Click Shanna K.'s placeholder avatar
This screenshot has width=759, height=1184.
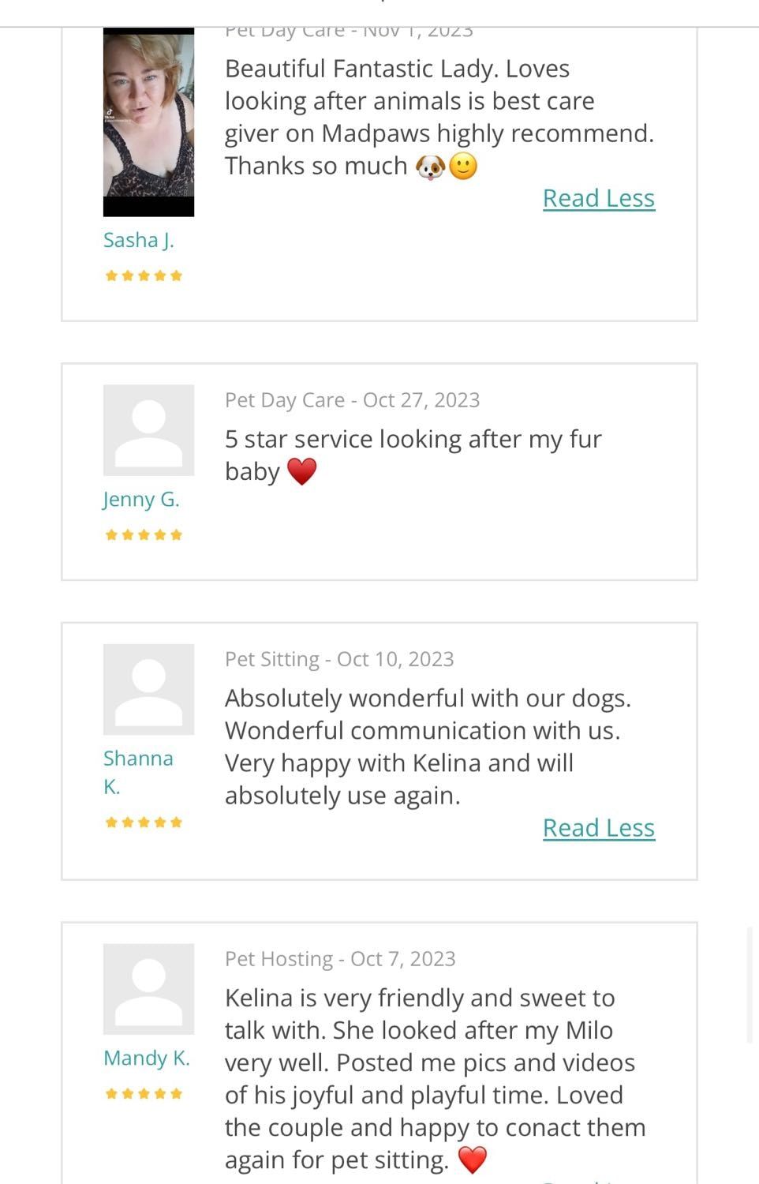pos(148,689)
